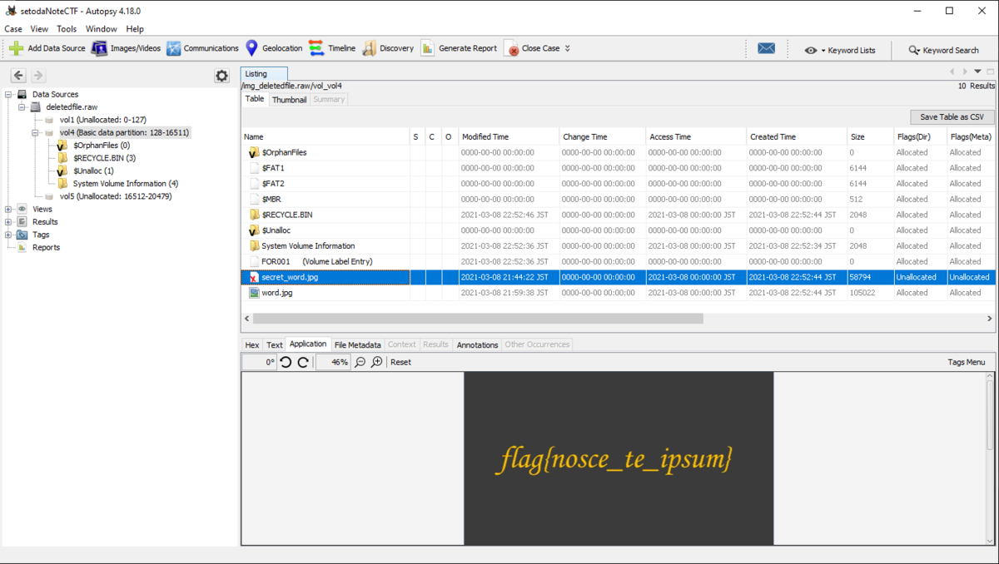Open the Close Case dropdown chevron

click(x=567, y=48)
